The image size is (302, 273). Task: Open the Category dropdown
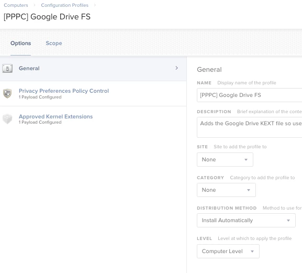point(226,190)
